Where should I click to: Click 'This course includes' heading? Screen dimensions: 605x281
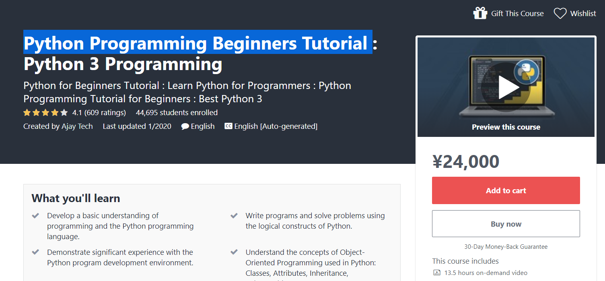tap(465, 261)
